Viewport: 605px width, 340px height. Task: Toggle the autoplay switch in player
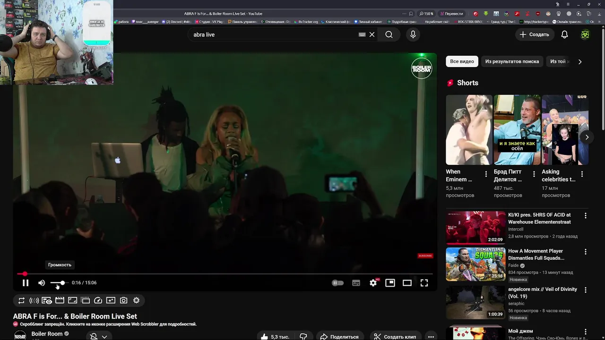coord(337,283)
